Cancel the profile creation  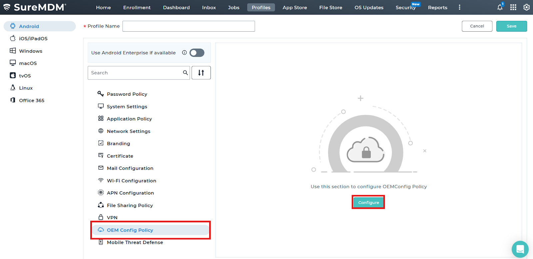[477, 26]
